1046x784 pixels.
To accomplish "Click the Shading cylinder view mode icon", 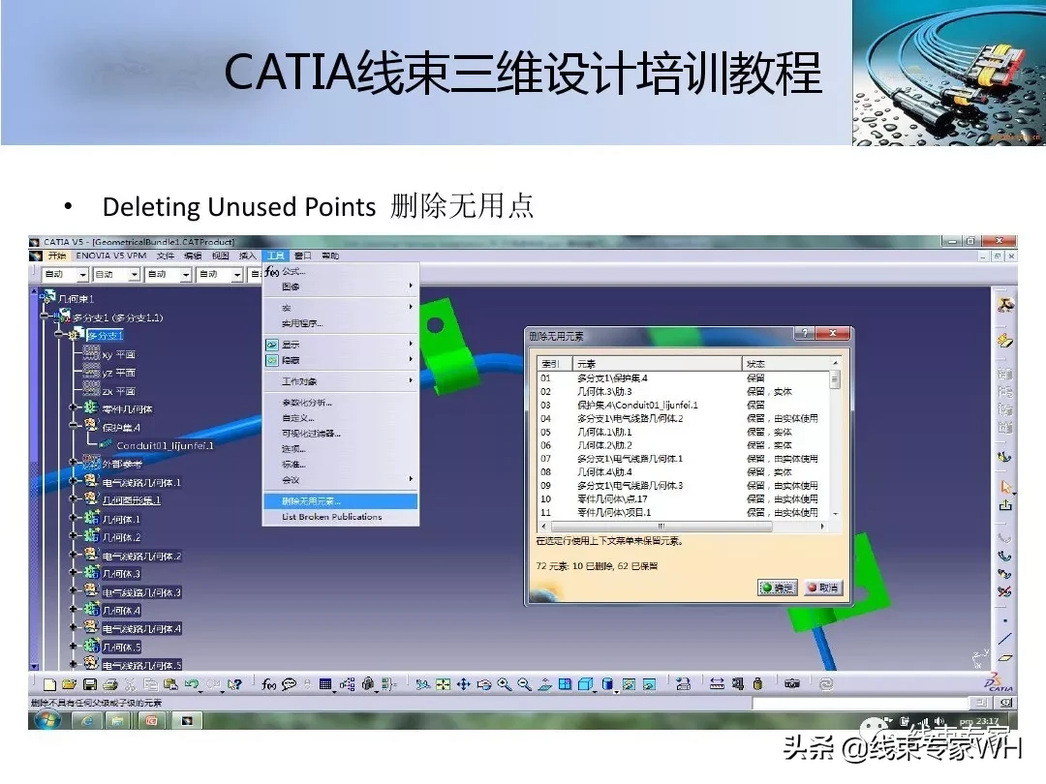I will click(607, 684).
